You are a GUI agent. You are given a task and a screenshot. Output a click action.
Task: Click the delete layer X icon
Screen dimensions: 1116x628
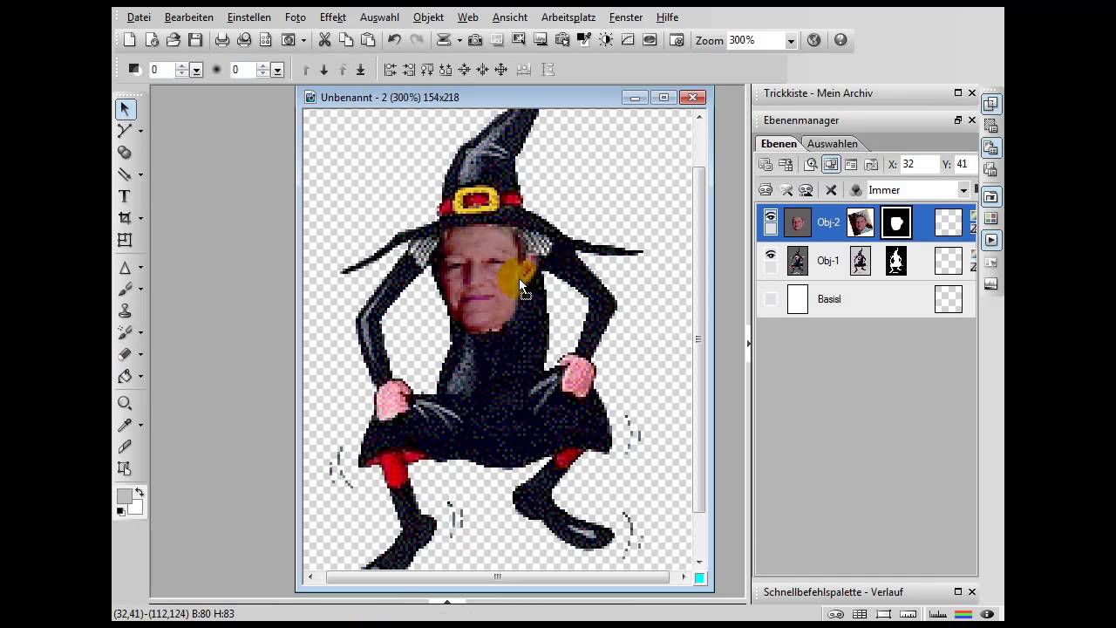[x=831, y=189]
